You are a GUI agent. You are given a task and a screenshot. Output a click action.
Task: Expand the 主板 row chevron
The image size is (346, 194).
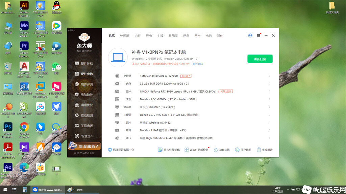click(x=269, y=99)
